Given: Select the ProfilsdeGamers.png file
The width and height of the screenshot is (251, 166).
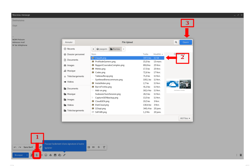Looking at the screenshot, I should click(x=105, y=62).
